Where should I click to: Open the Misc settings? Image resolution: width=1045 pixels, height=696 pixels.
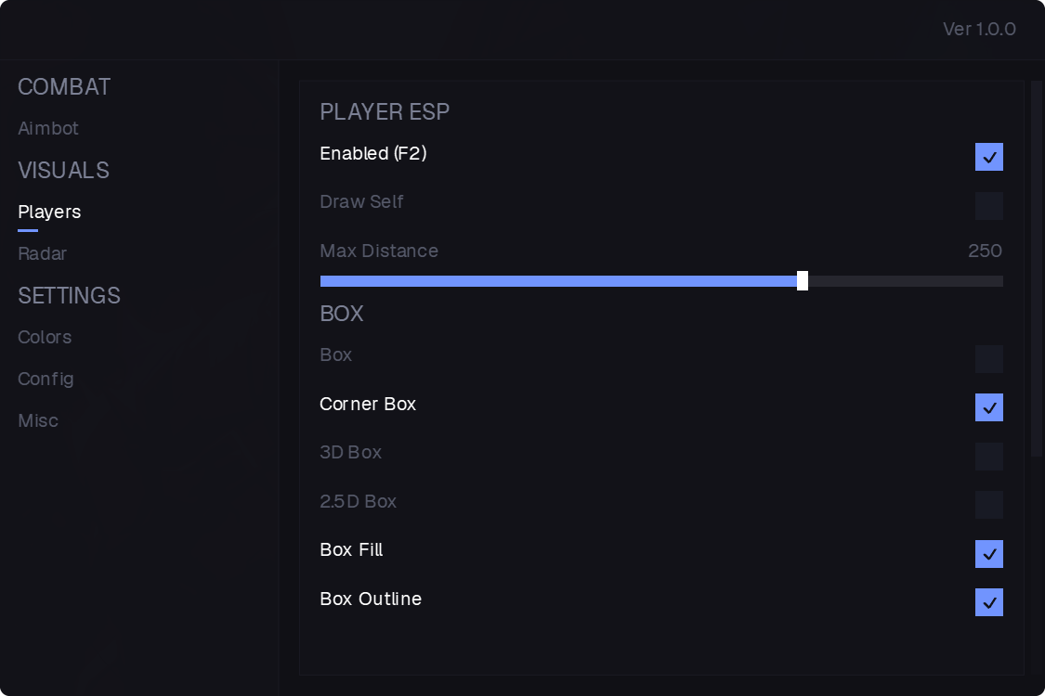(x=38, y=421)
